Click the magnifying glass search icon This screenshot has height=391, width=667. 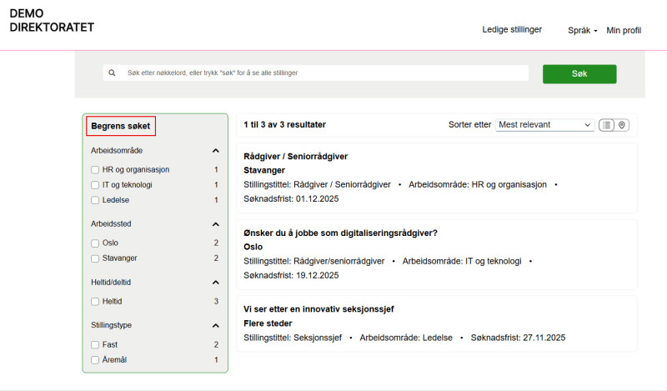coord(112,73)
